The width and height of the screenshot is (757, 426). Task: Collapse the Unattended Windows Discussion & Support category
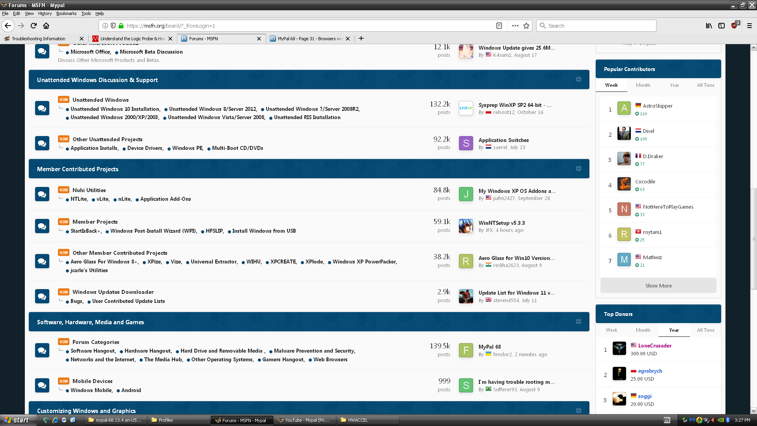[578, 80]
